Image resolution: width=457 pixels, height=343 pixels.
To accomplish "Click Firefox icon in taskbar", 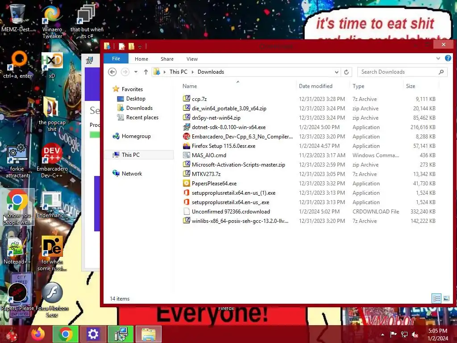I will (x=38, y=334).
